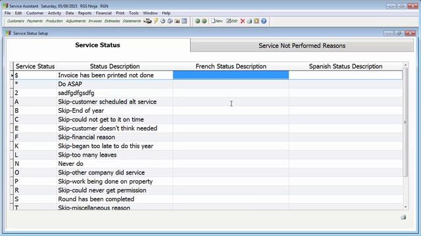Click the yellow square icon beside help
Screen dimensions: 421x236
click(x=257, y=21)
